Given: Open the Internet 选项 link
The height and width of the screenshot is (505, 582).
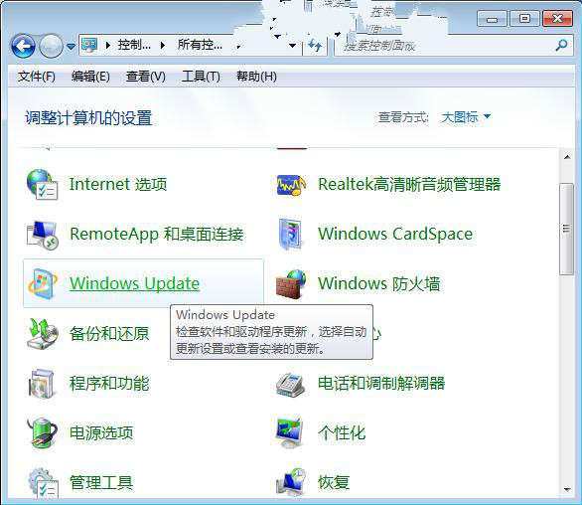Looking at the screenshot, I should 118,184.
